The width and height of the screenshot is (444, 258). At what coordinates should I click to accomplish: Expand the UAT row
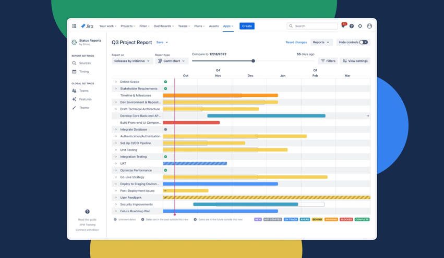116,163
